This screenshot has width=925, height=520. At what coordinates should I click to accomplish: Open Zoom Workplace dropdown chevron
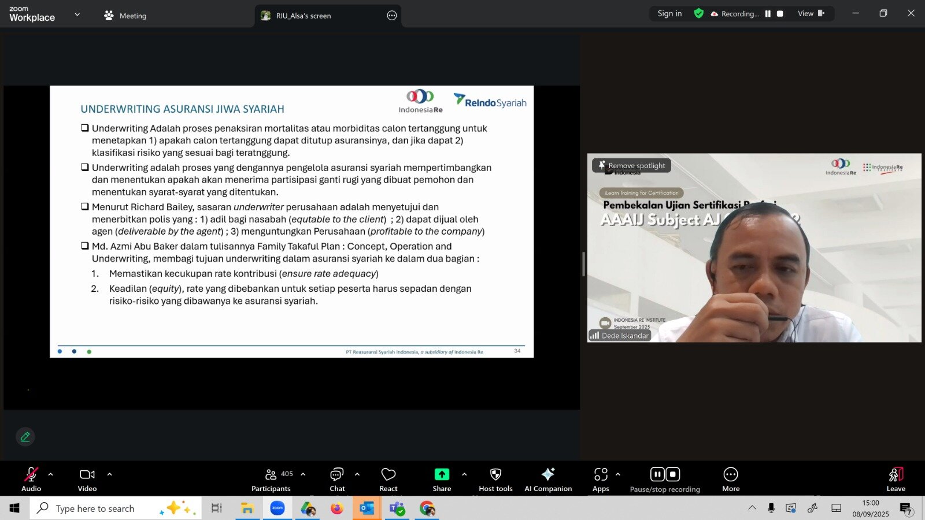click(x=77, y=14)
